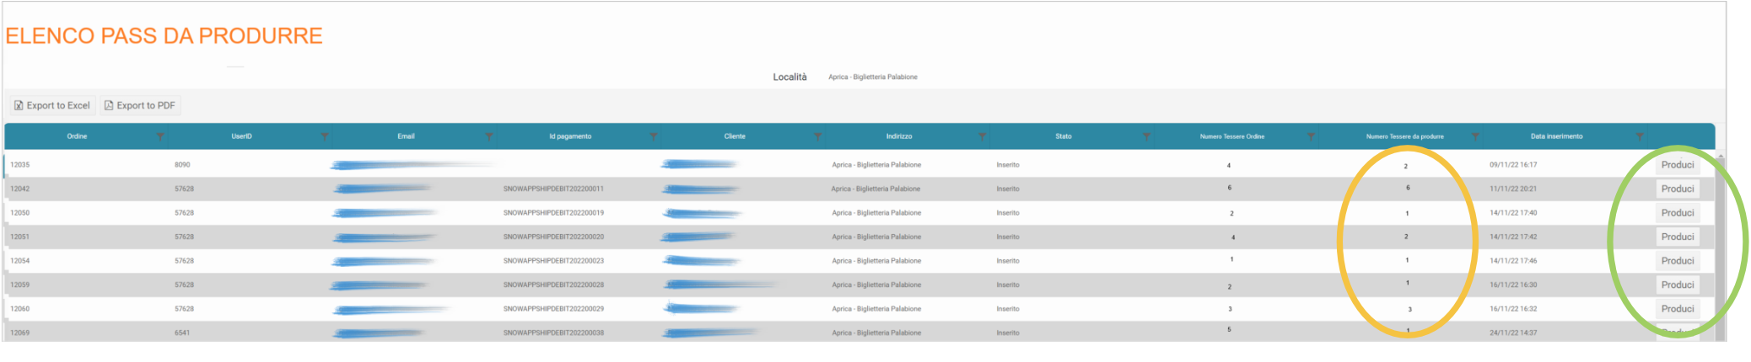Export the list to PDF
Viewport: 1751px width, 362px height.
coord(140,105)
